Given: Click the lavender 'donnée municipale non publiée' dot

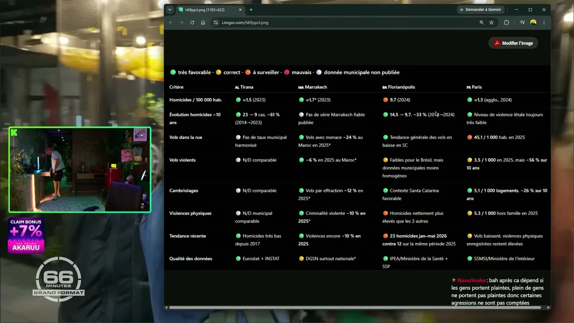Looking at the screenshot, I should (319, 72).
